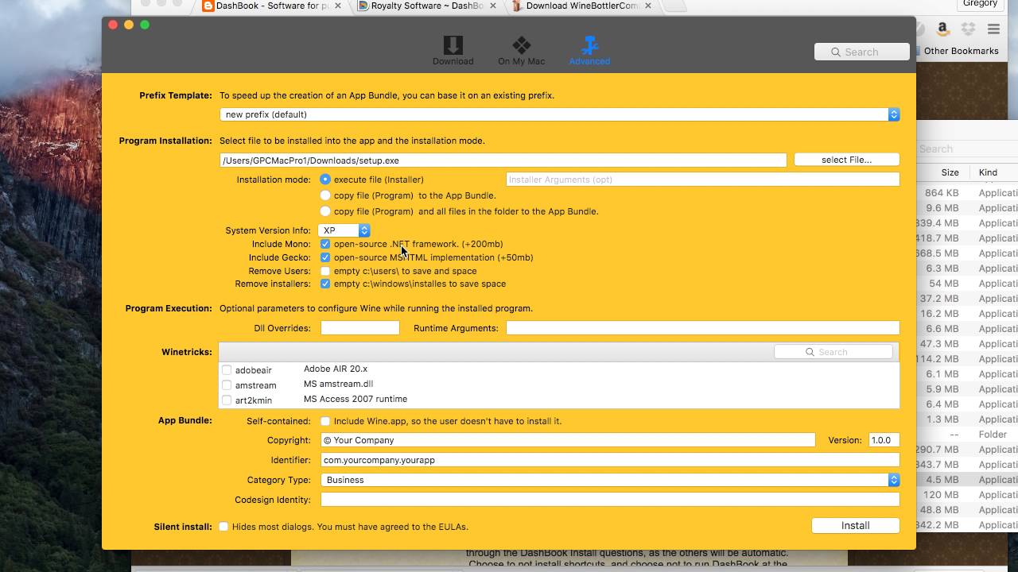
Task: Choose copy file and all folder files
Action: (x=325, y=211)
